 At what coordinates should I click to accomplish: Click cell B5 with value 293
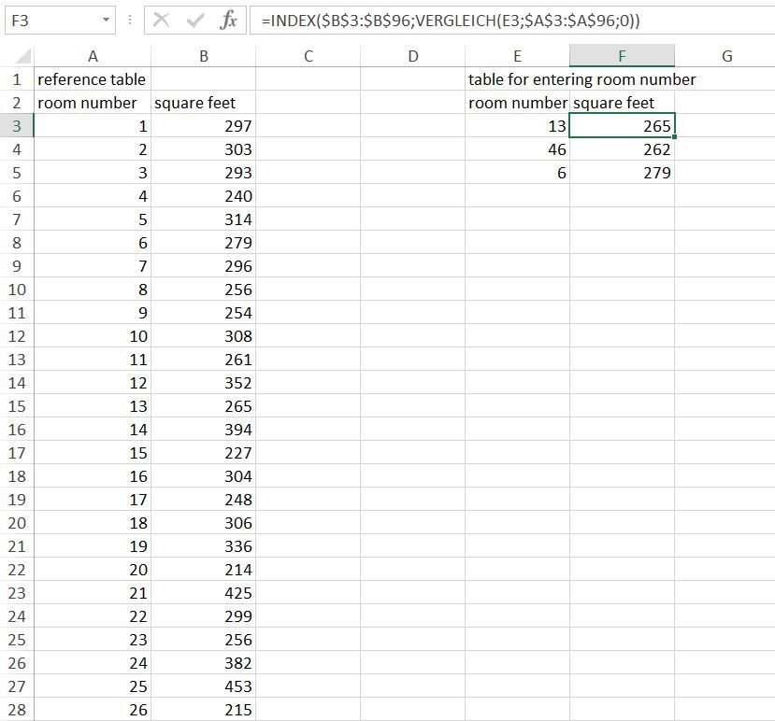(x=203, y=173)
